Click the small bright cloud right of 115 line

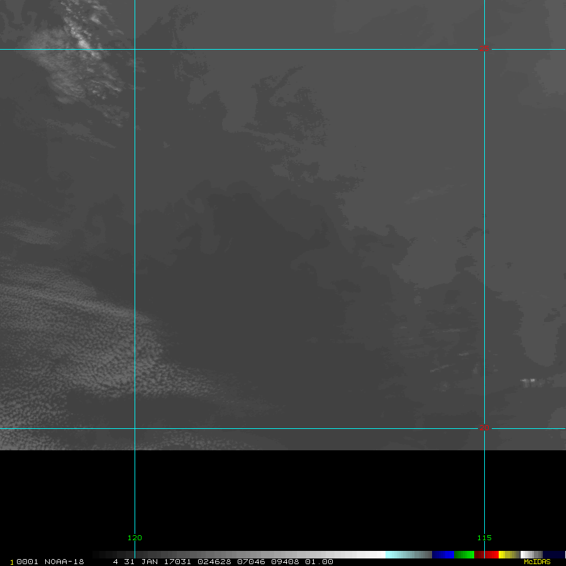click(528, 381)
